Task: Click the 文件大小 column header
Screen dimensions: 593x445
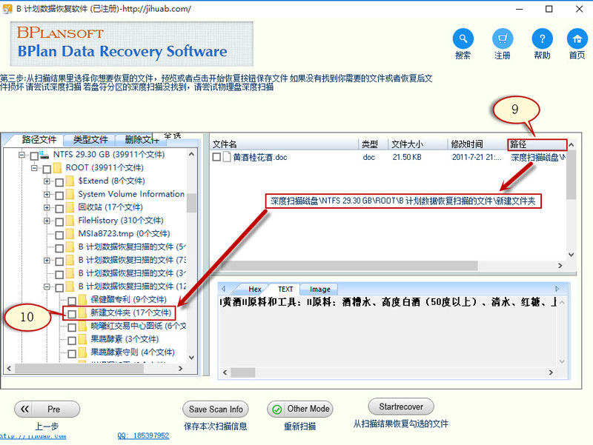Action: click(406, 144)
